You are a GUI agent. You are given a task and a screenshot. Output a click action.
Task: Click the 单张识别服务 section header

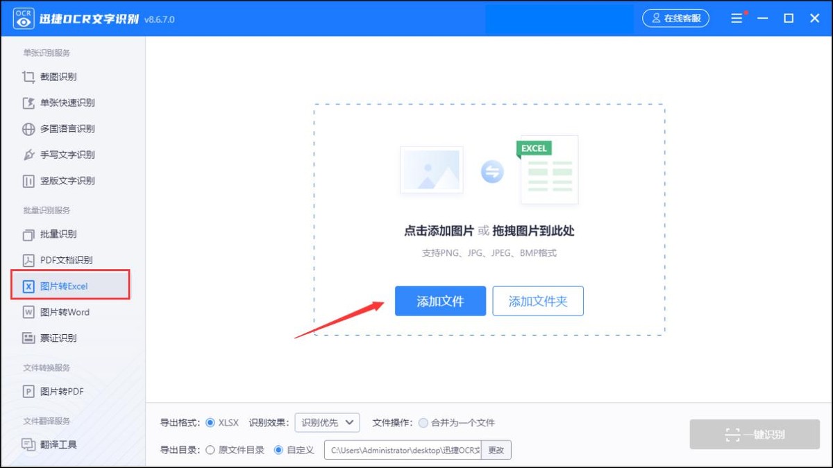click(47, 53)
